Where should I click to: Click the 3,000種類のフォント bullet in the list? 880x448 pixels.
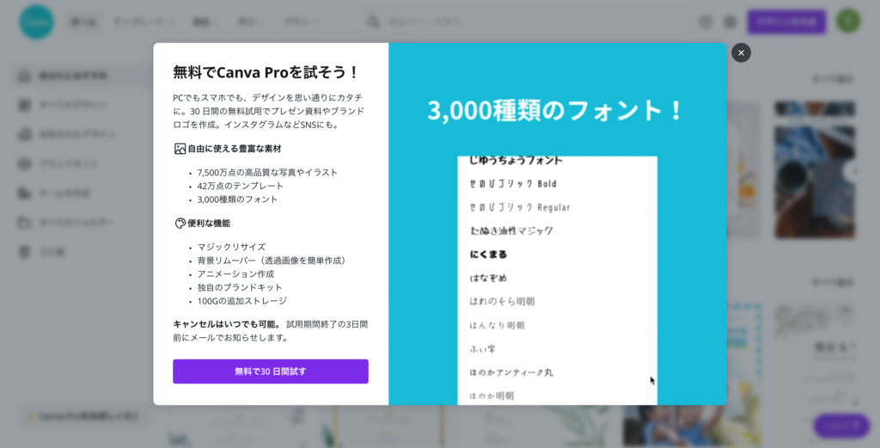point(237,199)
